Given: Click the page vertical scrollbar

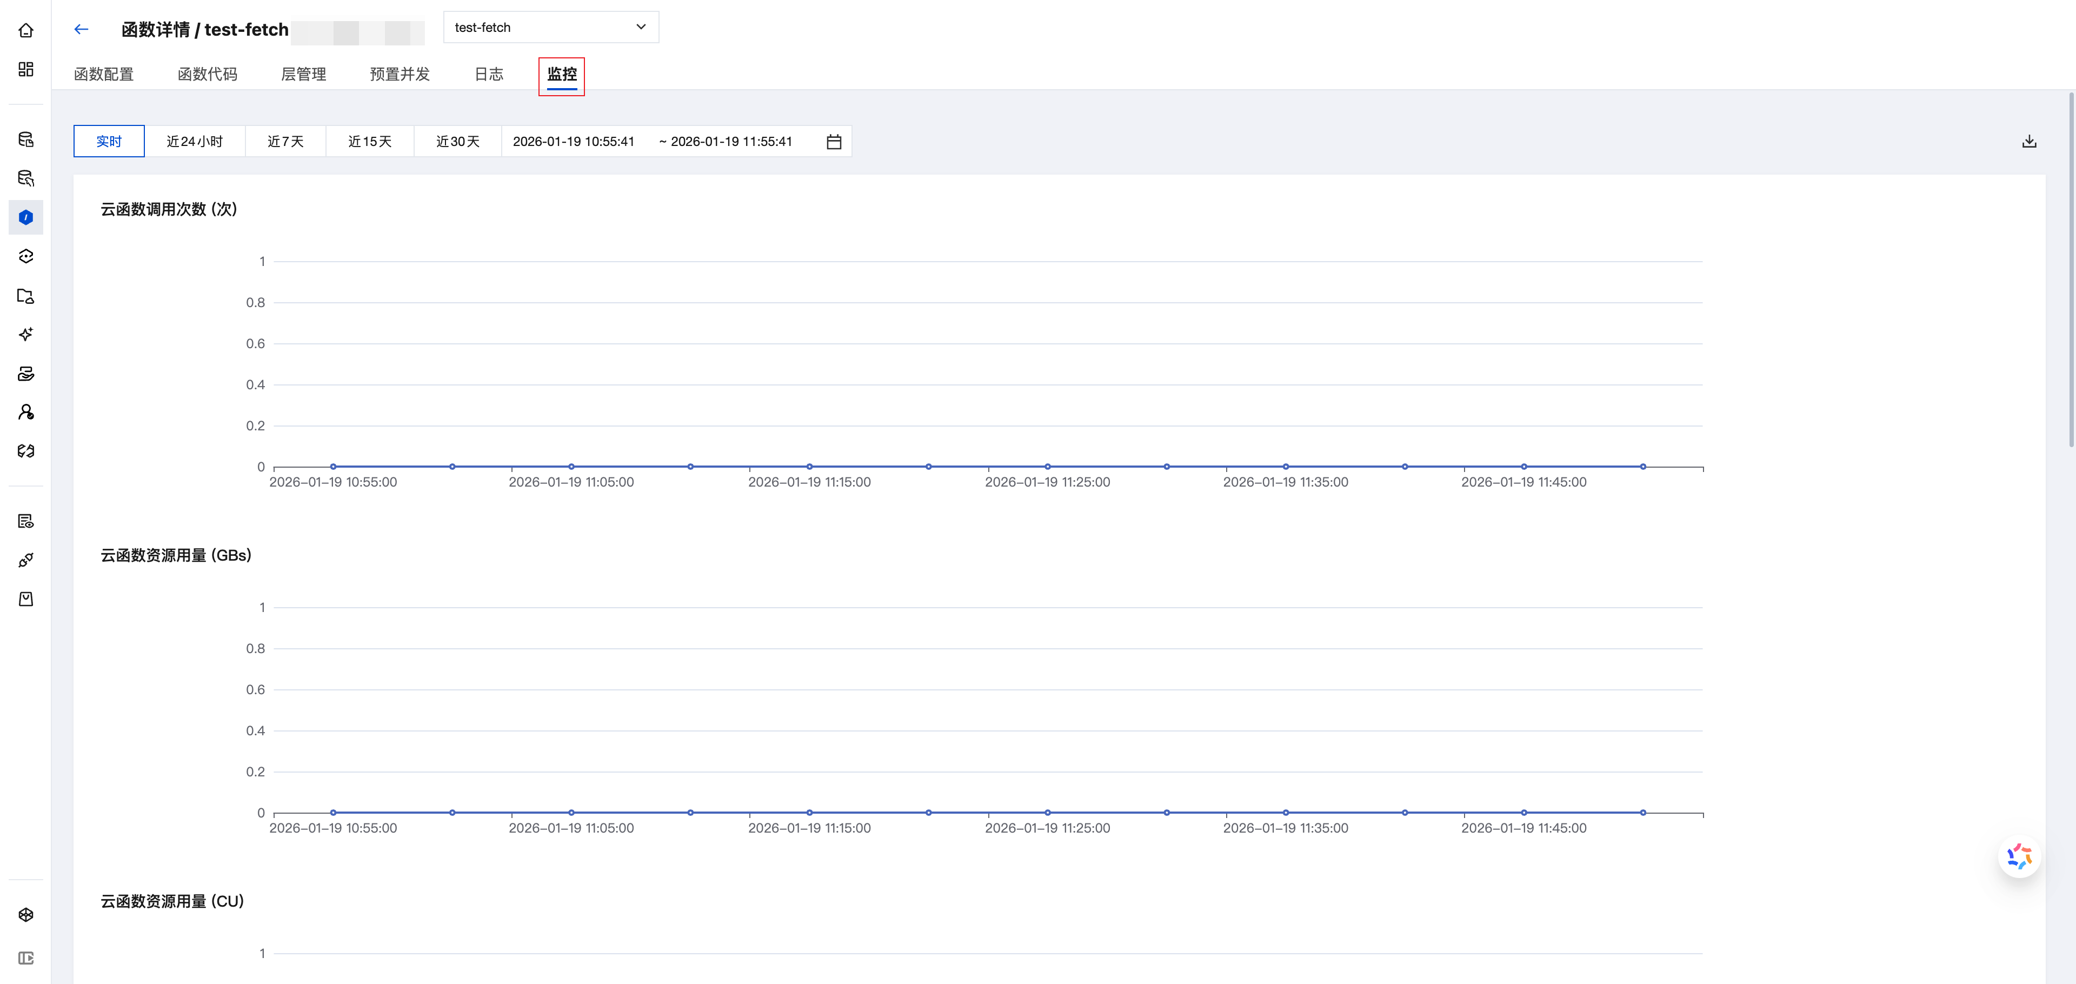Looking at the screenshot, I should coord(2071,270).
